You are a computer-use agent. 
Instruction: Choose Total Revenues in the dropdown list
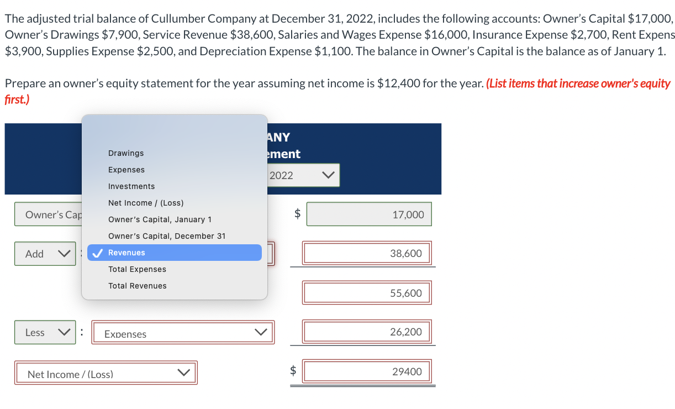(x=137, y=286)
